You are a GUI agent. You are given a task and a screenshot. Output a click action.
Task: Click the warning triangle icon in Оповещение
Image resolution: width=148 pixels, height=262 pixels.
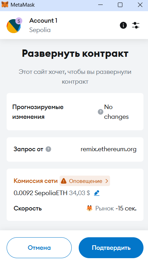64,181
